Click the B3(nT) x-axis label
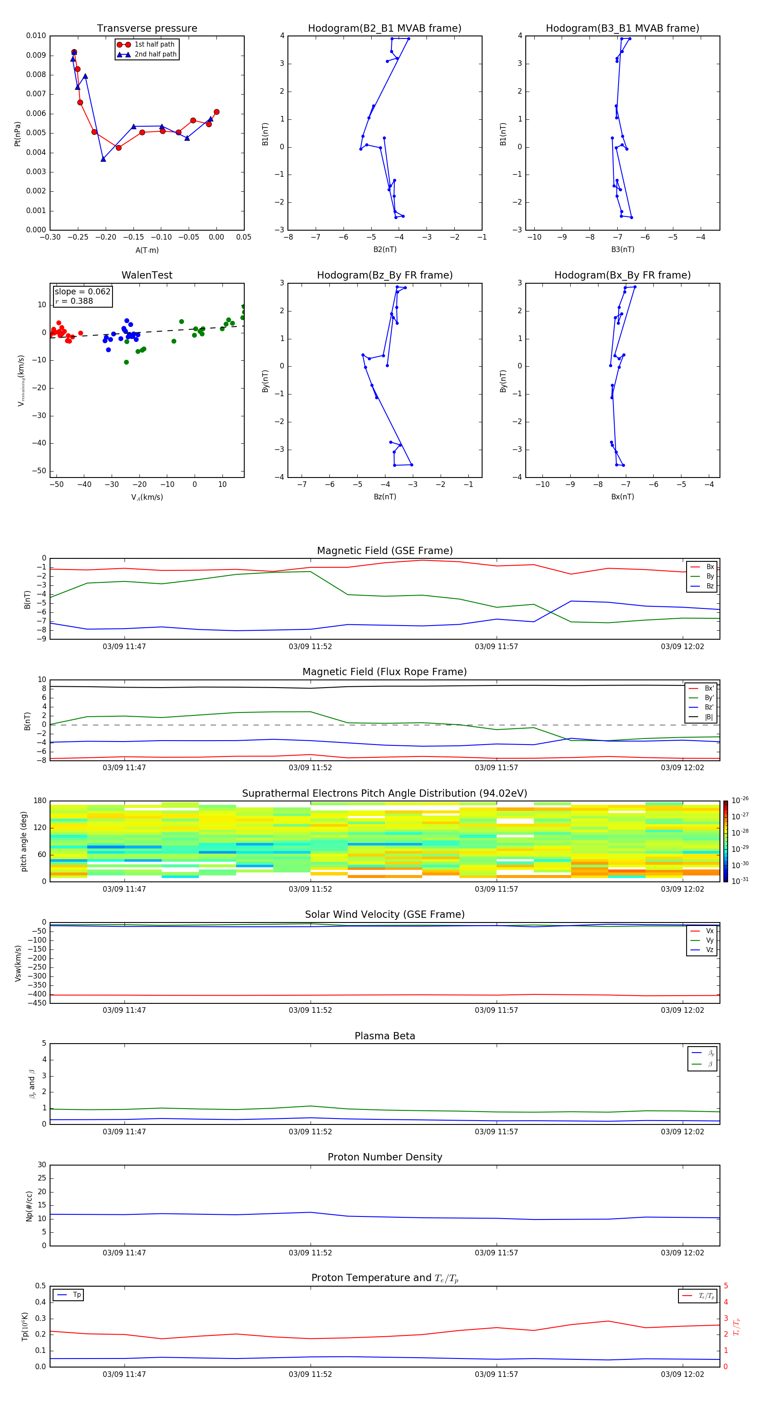The height and width of the screenshot is (1412, 770). pyautogui.click(x=622, y=249)
